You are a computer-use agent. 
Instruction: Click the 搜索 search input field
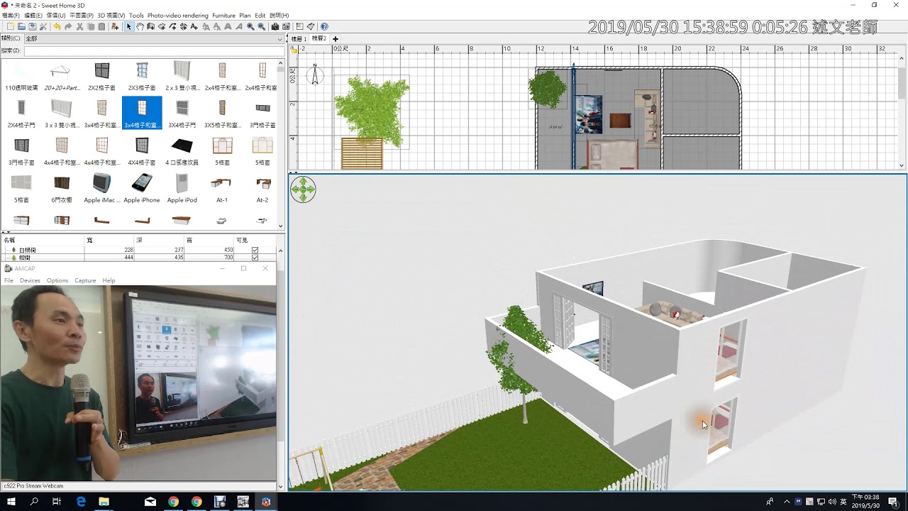(154, 50)
